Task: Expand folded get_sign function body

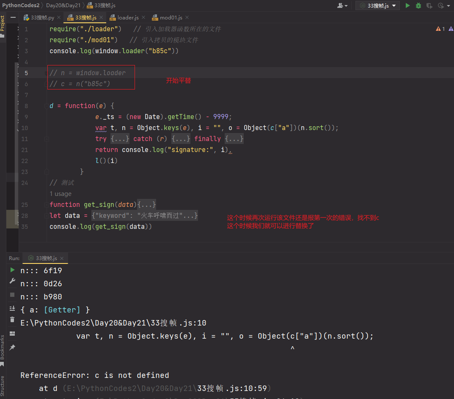Action: (146, 204)
